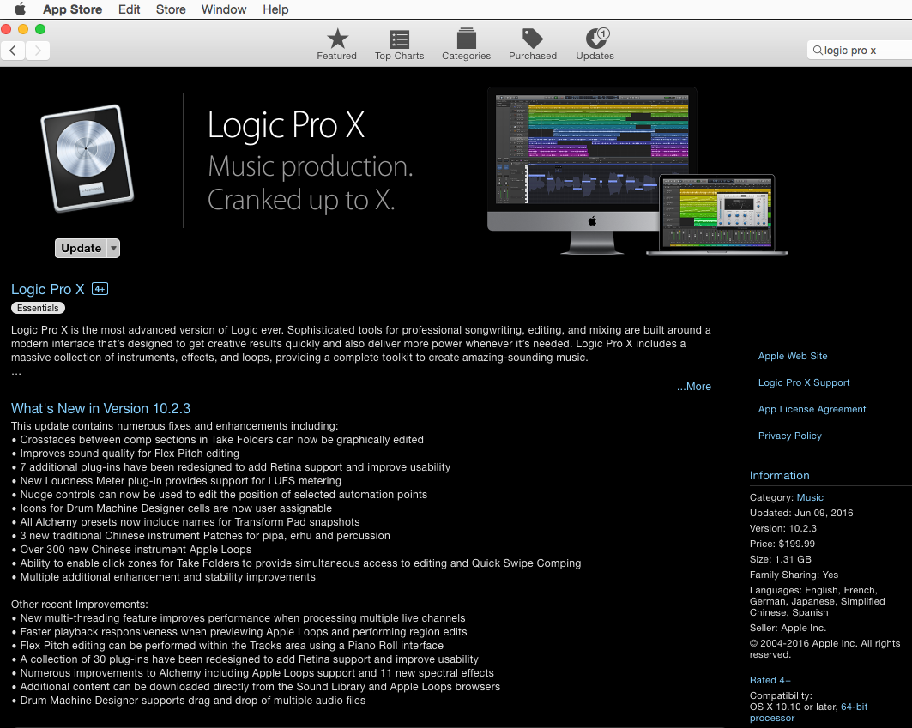Open the App License Agreement link

pyautogui.click(x=812, y=409)
